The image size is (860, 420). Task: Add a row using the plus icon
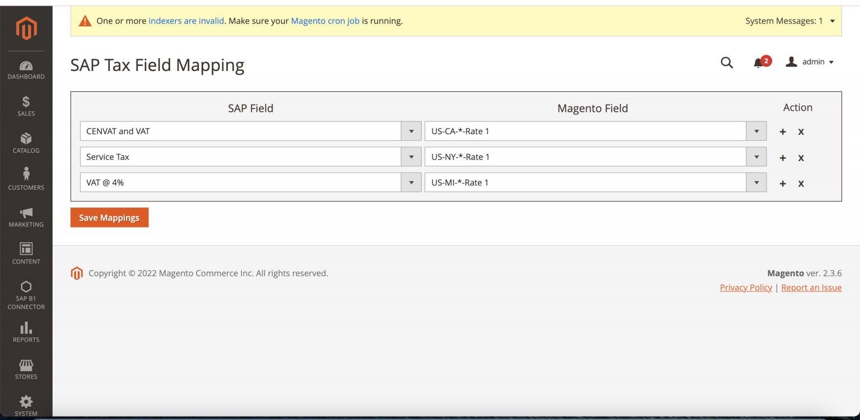pyautogui.click(x=782, y=131)
